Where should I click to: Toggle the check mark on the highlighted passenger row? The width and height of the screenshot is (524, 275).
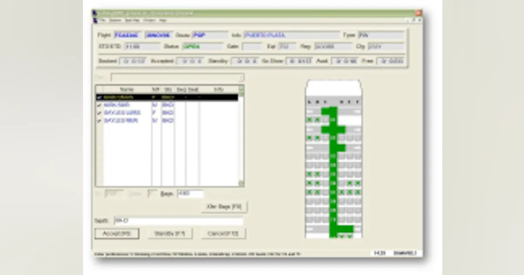pos(99,97)
